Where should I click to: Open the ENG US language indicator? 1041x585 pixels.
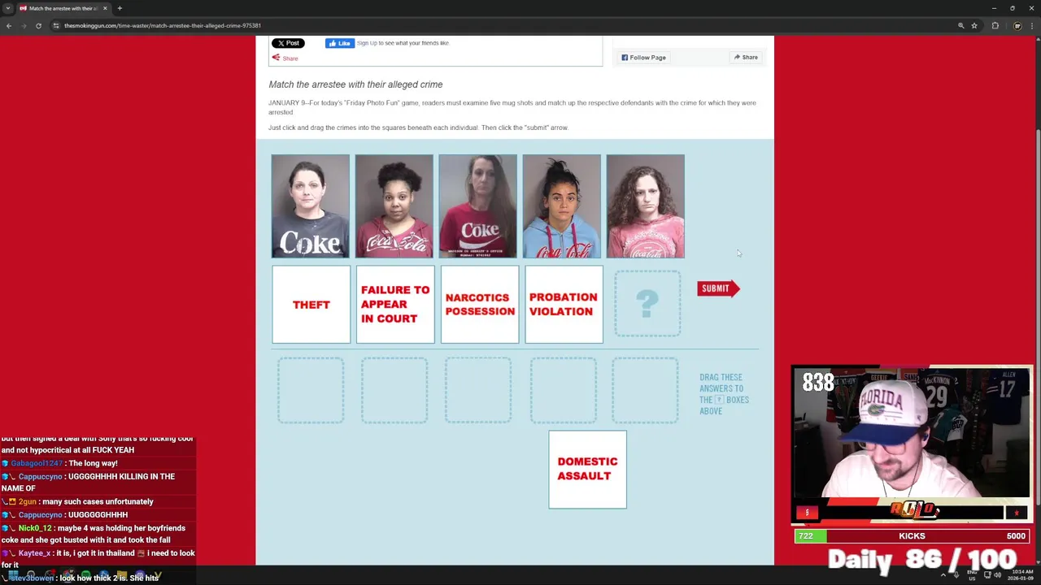(972, 575)
